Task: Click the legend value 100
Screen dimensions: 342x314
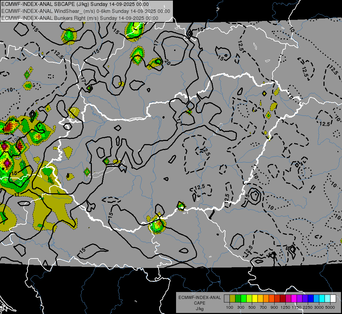Action: click(x=230, y=307)
